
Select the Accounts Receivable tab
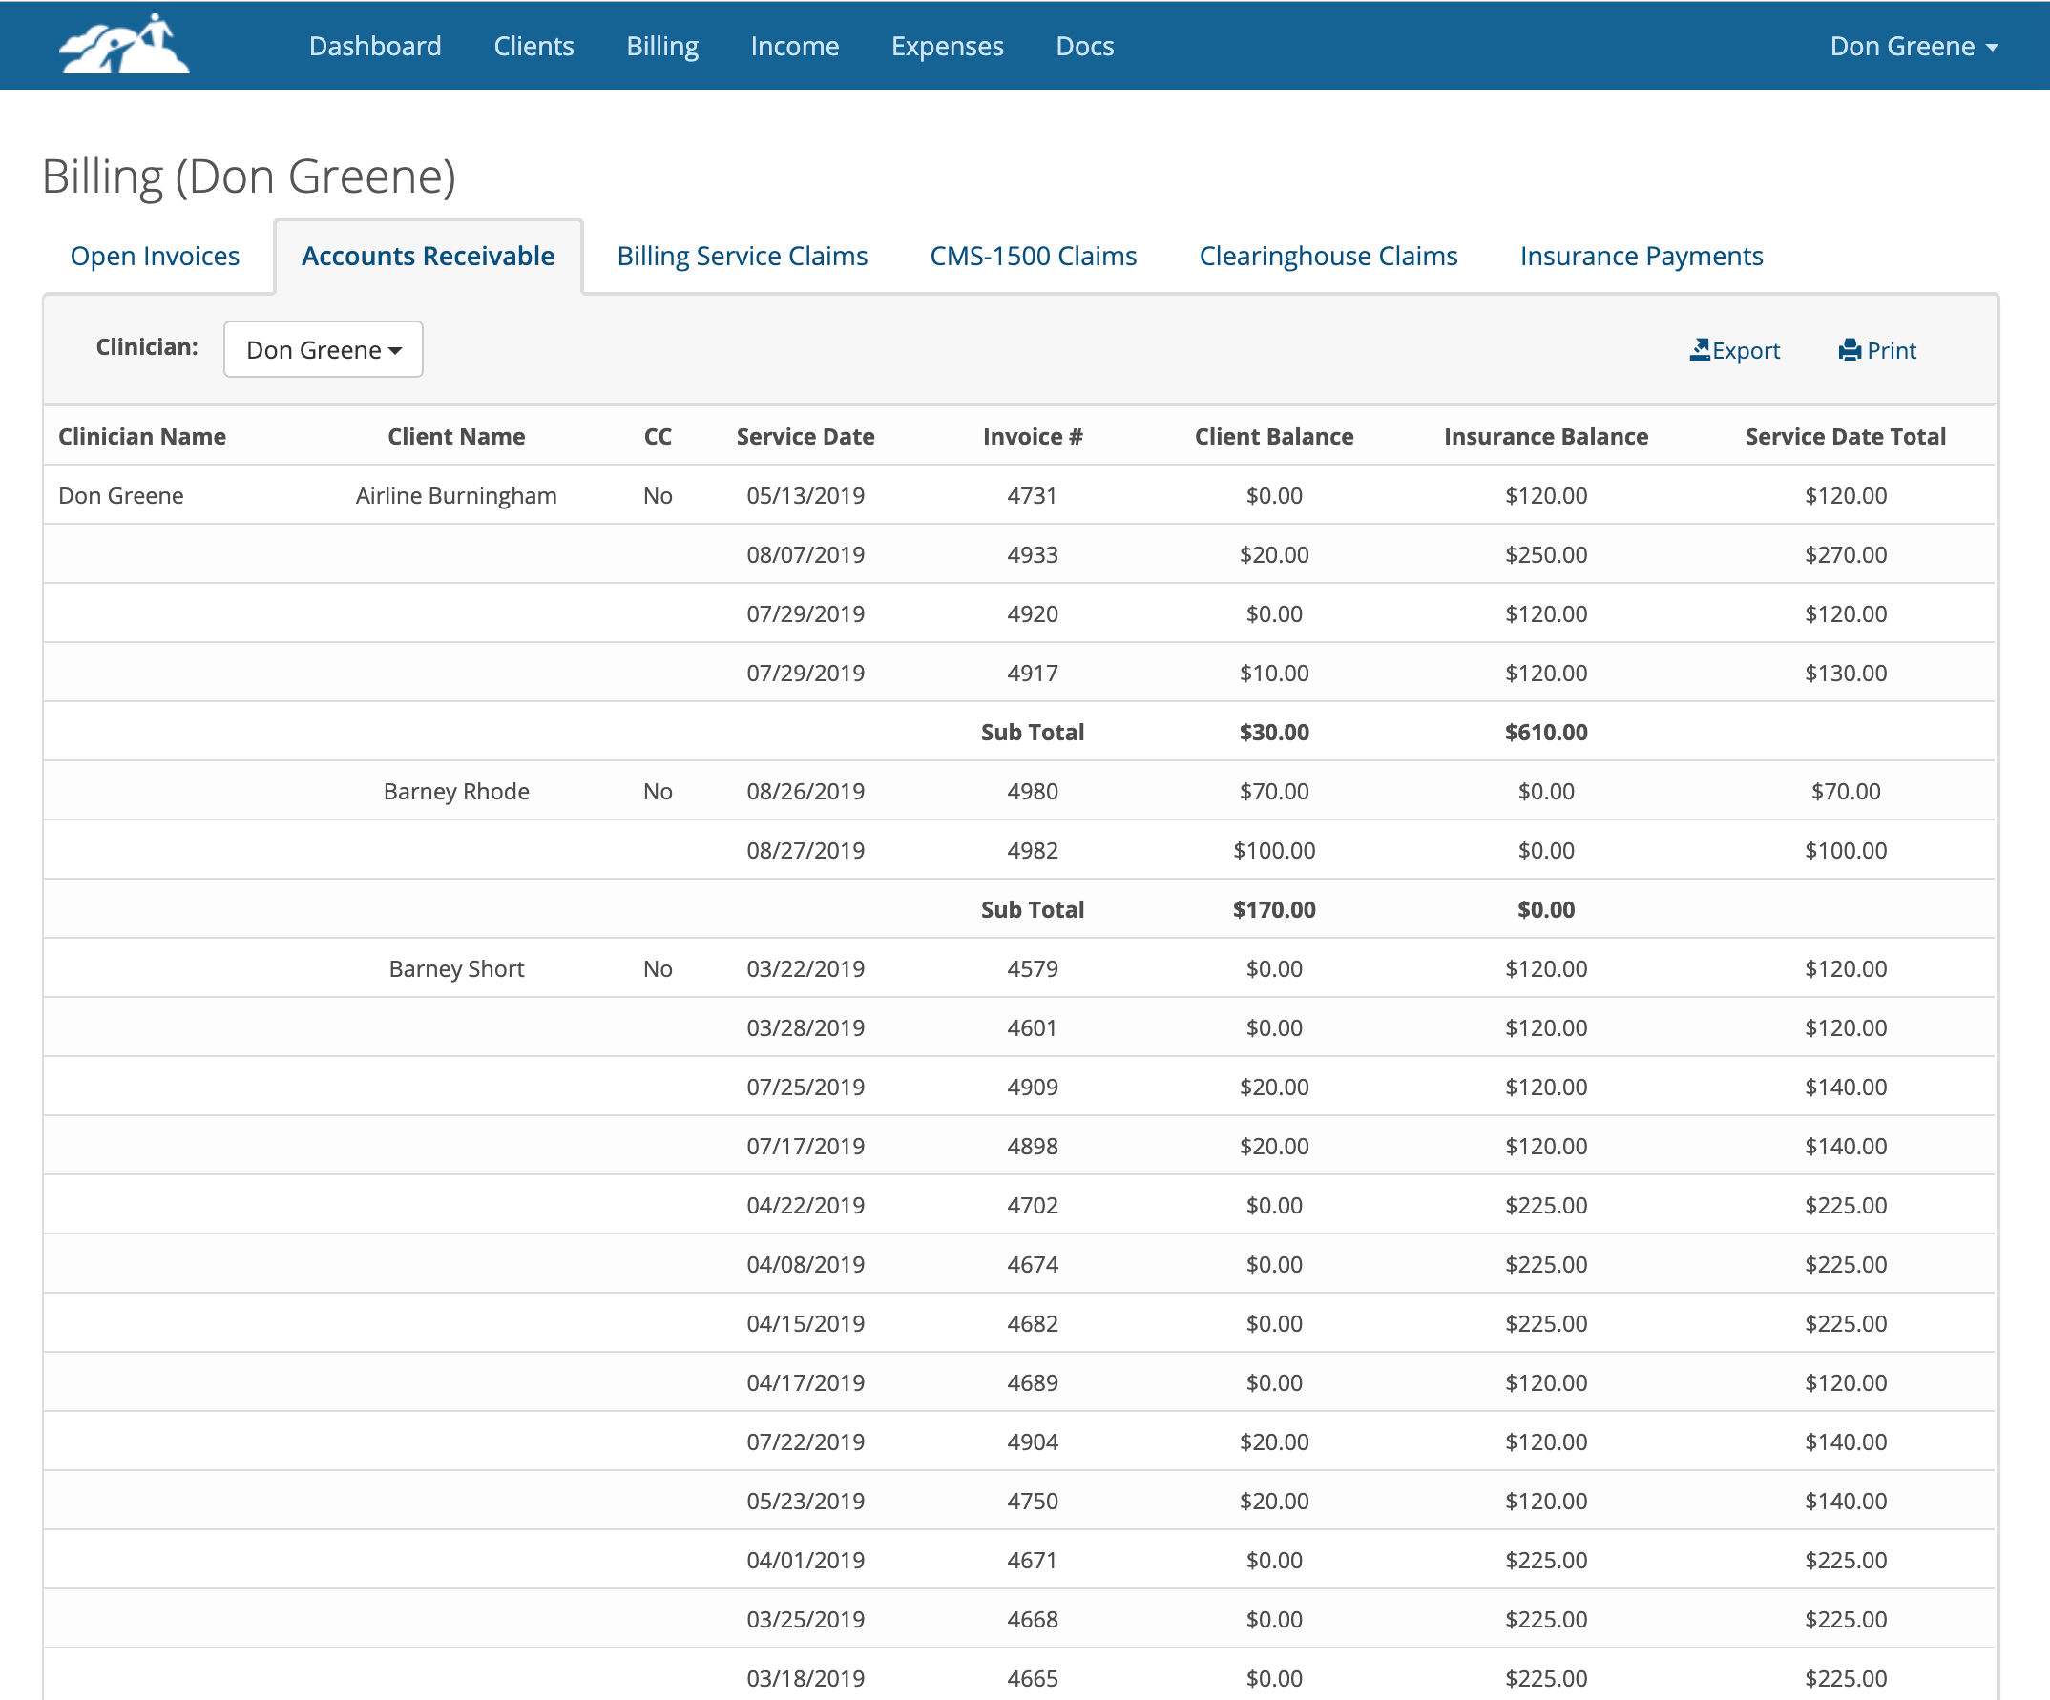(x=428, y=256)
